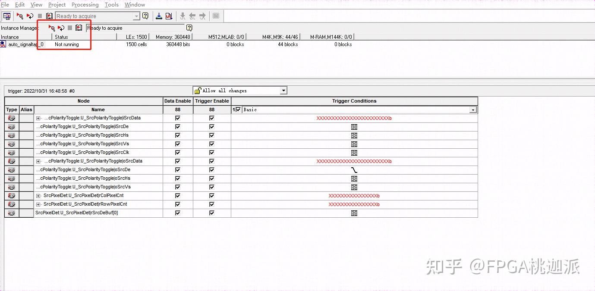Click the Trigger Conditions header
This screenshot has width=595, height=291.
click(x=354, y=101)
